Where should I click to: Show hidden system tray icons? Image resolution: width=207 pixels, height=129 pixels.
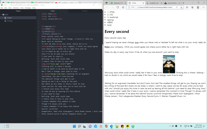pyautogui.click(x=170, y=126)
